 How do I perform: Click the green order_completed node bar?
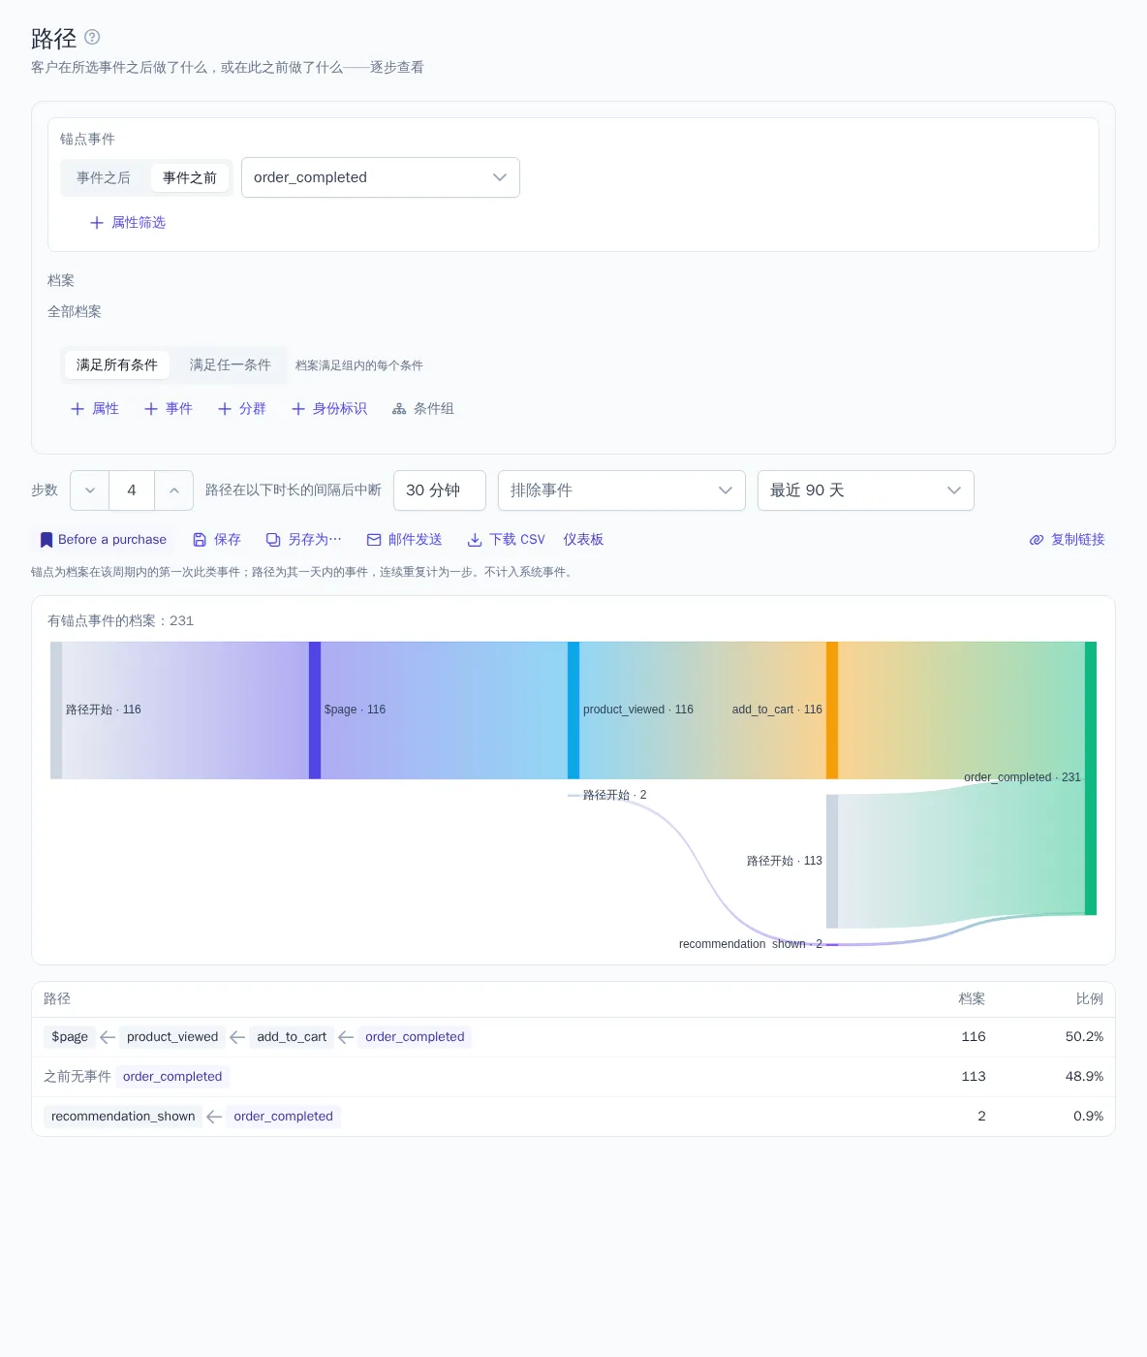[x=1091, y=778]
